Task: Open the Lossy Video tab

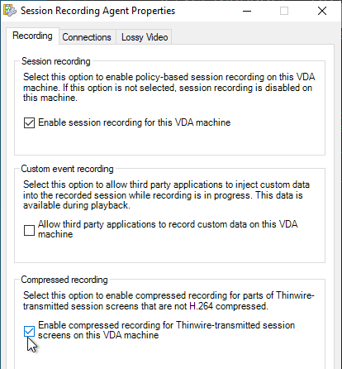Action: pos(145,37)
